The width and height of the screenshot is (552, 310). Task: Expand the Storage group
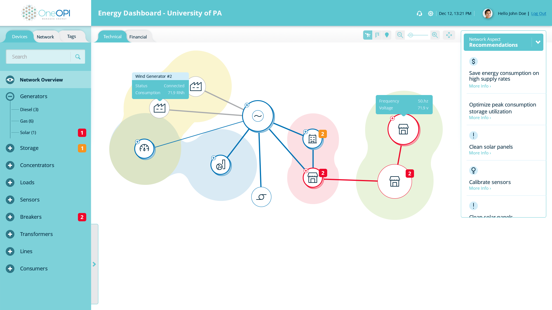tap(10, 148)
